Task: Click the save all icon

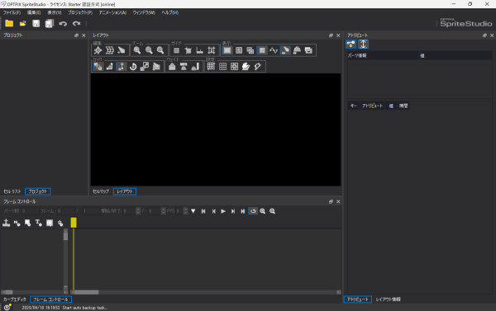Action: click(x=50, y=23)
